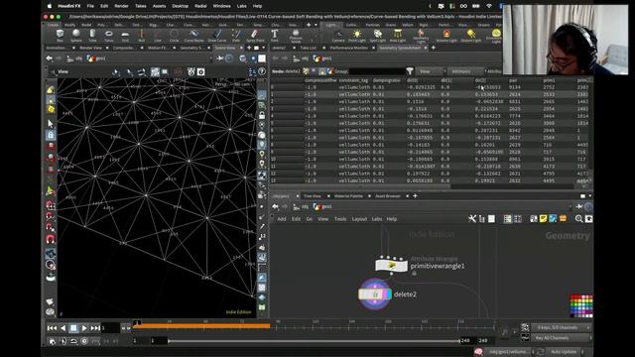Select the Platonic Solids shelf tool
The image size is (635, 357).
coord(296,36)
